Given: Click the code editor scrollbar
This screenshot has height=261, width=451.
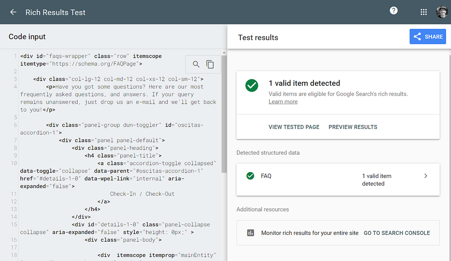Looking at the screenshot, I should point(224,113).
